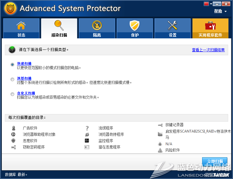The image size is (233, 179).
Task: Switch to the status (状态) tab
Action: coord(21,29)
